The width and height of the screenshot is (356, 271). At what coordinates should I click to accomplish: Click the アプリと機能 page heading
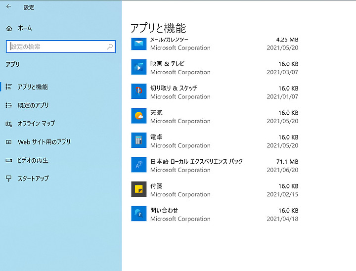click(158, 28)
